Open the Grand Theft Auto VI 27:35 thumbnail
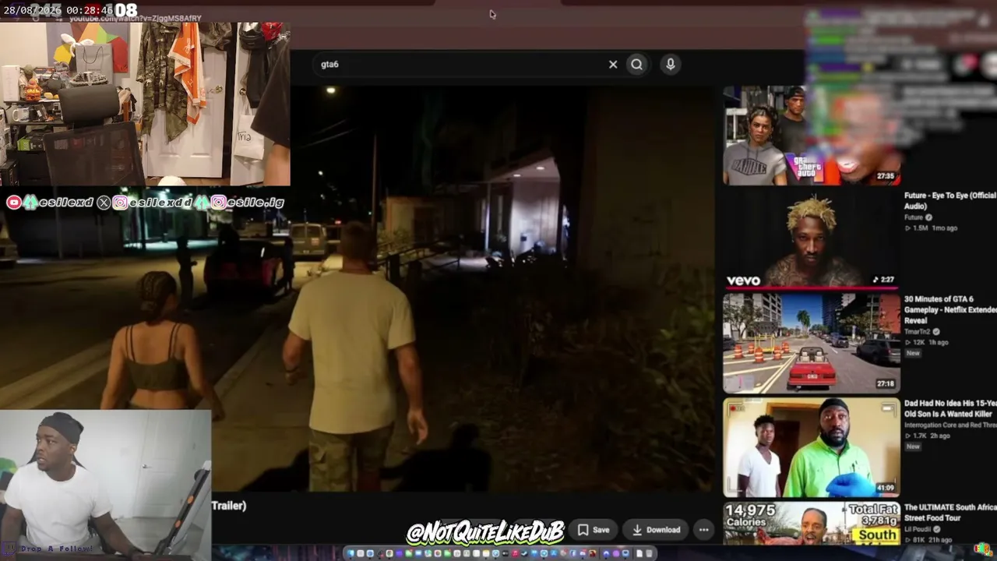 coord(812,136)
